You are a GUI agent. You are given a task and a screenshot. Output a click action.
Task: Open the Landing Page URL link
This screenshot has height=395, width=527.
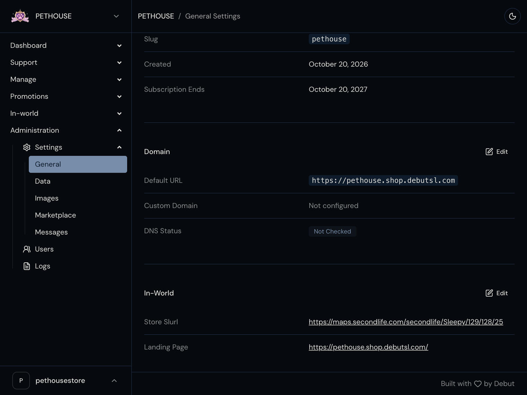pos(368,347)
